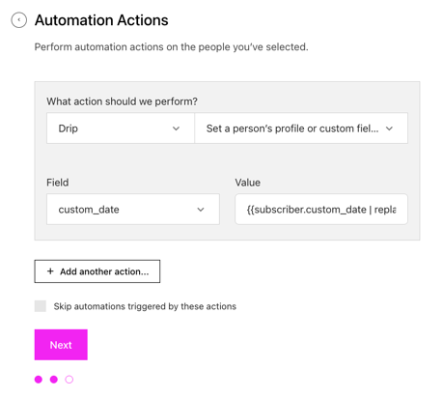Image resolution: width=443 pixels, height=398 pixels.
Task: Click the Value input field
Action: 321,210
